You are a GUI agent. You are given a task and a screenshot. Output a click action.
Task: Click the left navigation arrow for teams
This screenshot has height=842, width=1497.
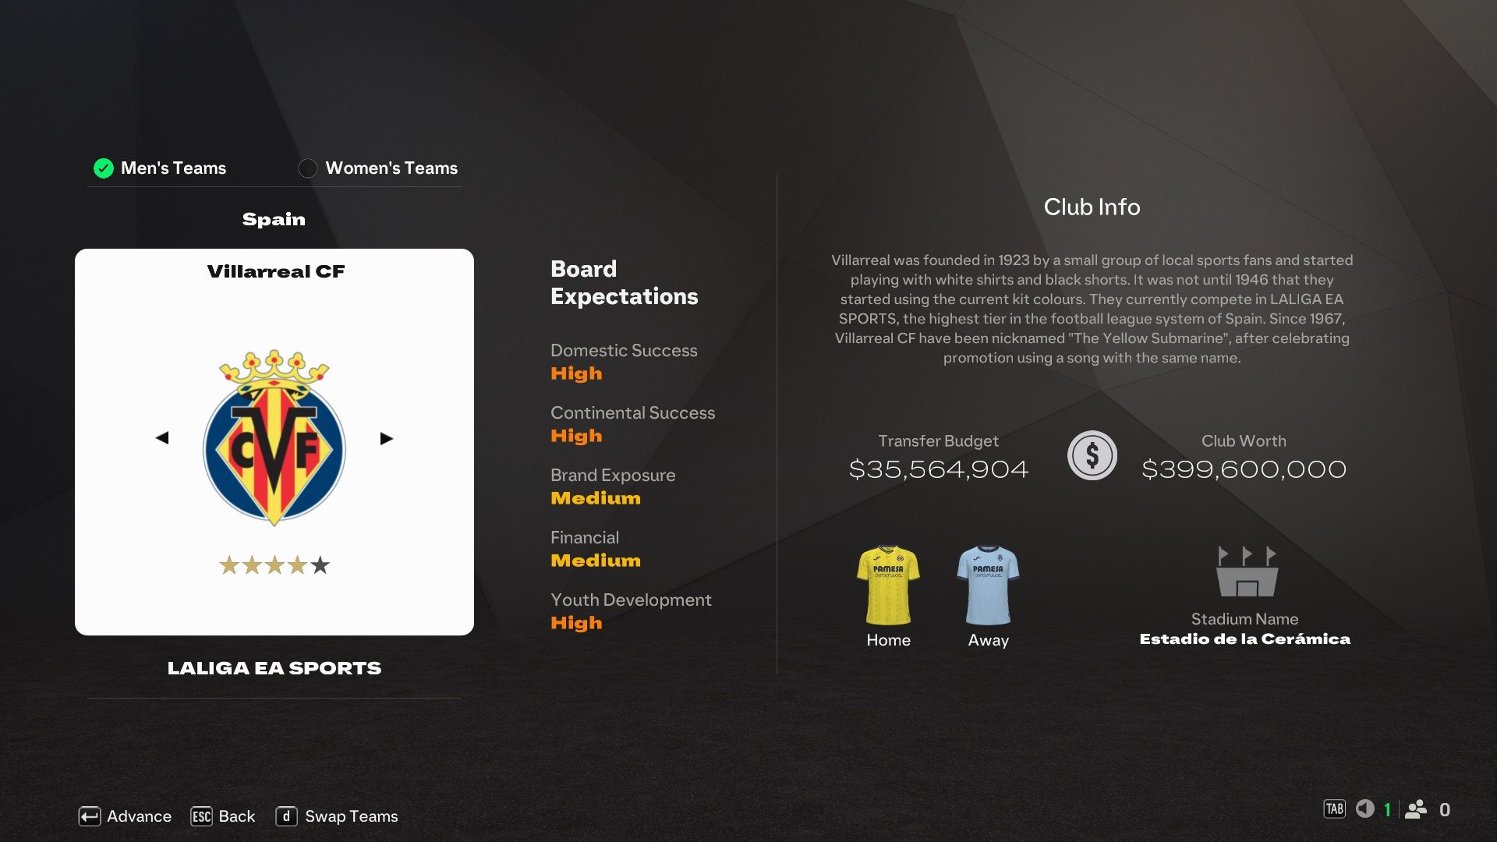tap(162, 439)
